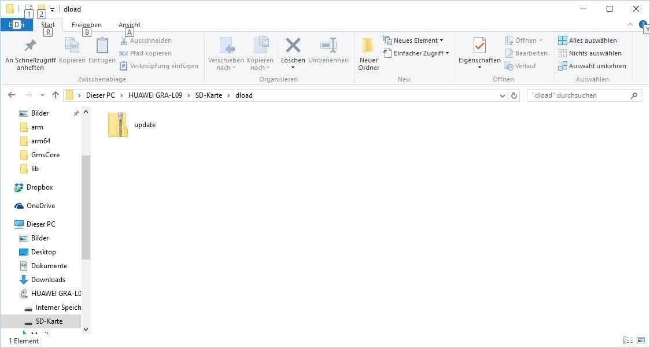This screenshot has height=348, width=650.
Task: Open the Neues Element dropdown
Action: point(413,40)
